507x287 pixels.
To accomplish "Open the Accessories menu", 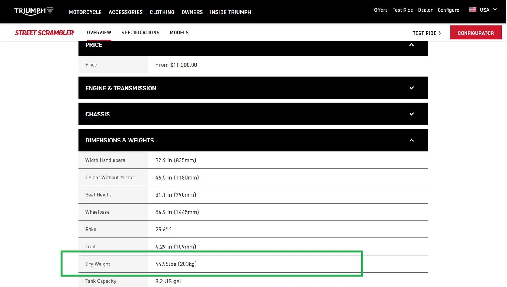I will coord(126,12).
